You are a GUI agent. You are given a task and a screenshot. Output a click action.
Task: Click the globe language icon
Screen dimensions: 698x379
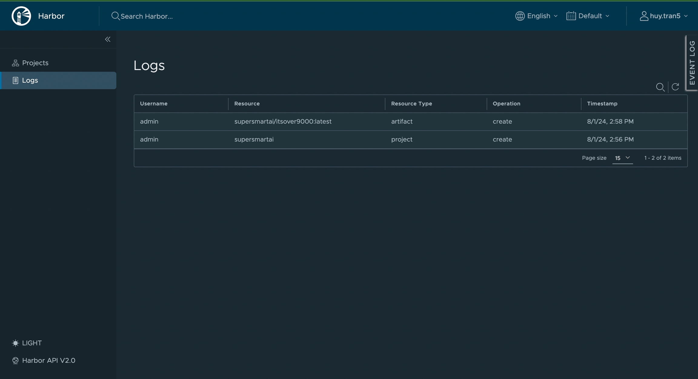520,16
